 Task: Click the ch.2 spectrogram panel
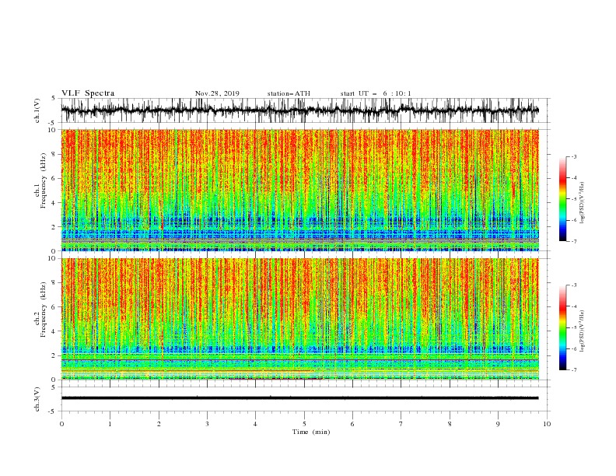(x=300, y=319)
